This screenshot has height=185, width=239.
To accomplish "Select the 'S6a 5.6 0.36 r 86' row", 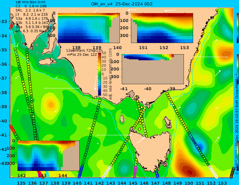I will [x=32, y=27].
